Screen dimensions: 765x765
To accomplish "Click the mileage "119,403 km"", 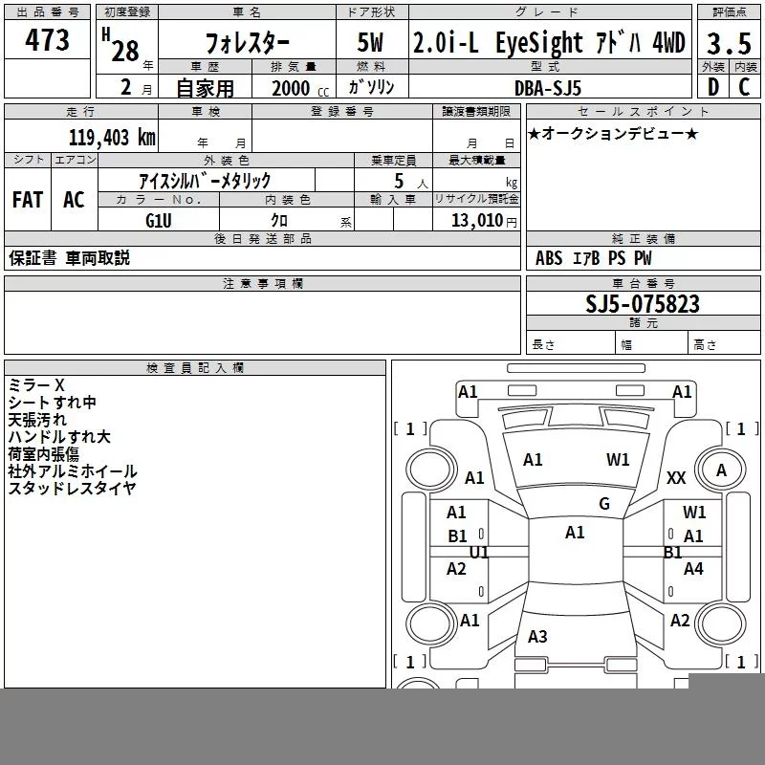I will click(112, 138).
